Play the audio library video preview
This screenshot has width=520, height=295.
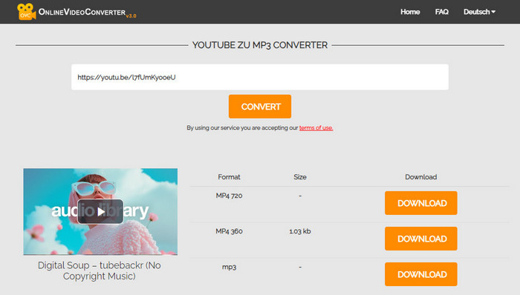tap(100, 212)
